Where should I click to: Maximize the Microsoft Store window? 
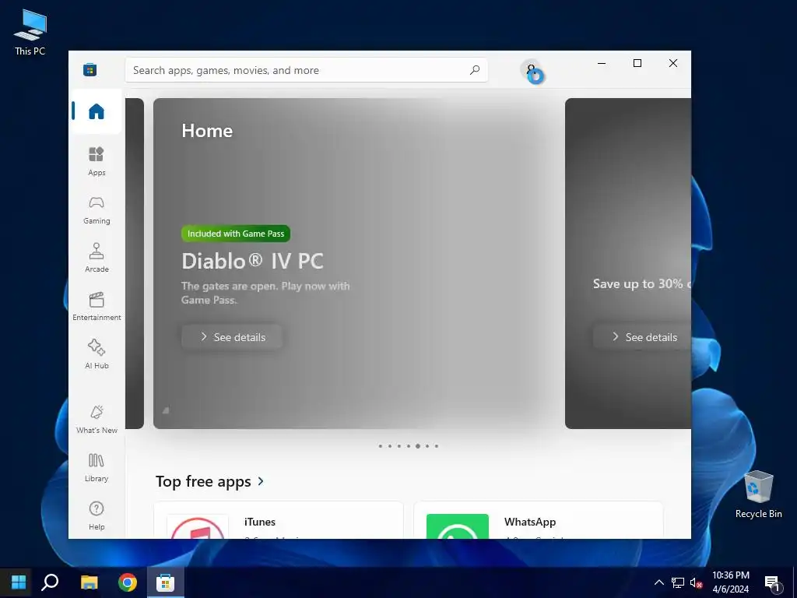point(637,63)
